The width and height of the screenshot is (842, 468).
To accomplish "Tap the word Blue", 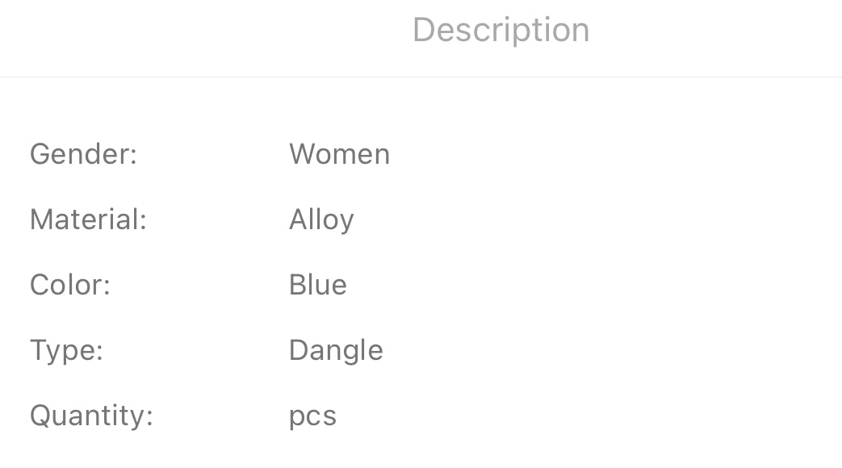I will 317,285.
